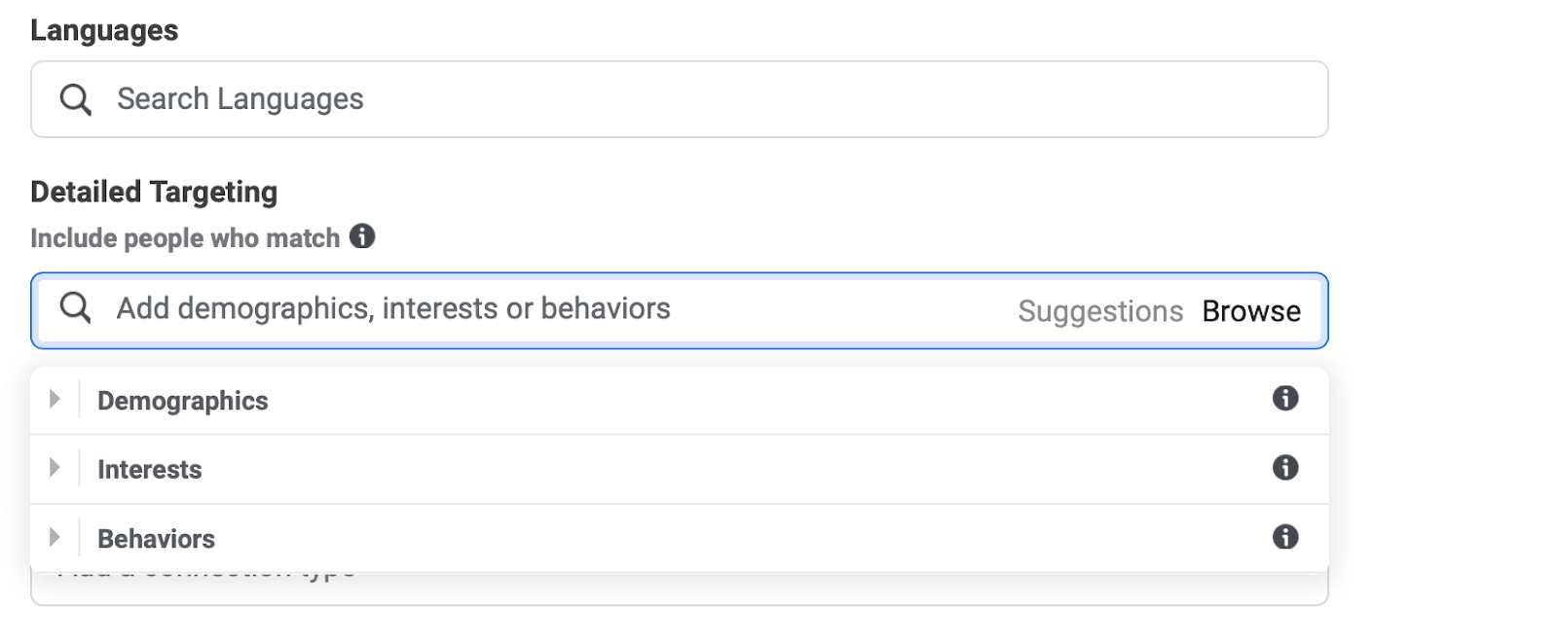Click the Detailed Targeting heading

154,193
